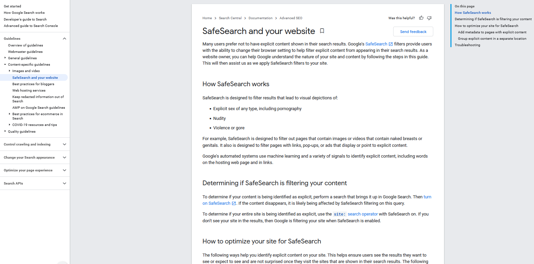This screenshot has height=264, width=534.
Task: Bookmark the SafeSearch and your website page
Action: (x=322, y=31)
